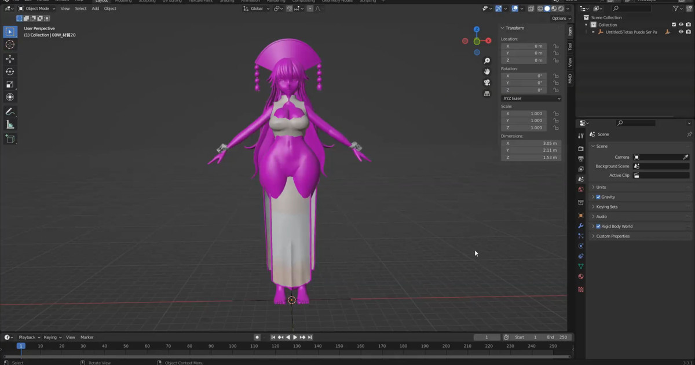Open Object Constraints properties tab icon
This screenshot has width=695, height=365.
(581, 256)
